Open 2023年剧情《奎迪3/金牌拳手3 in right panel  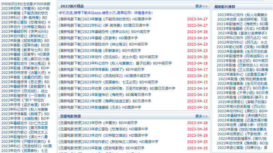242,33
